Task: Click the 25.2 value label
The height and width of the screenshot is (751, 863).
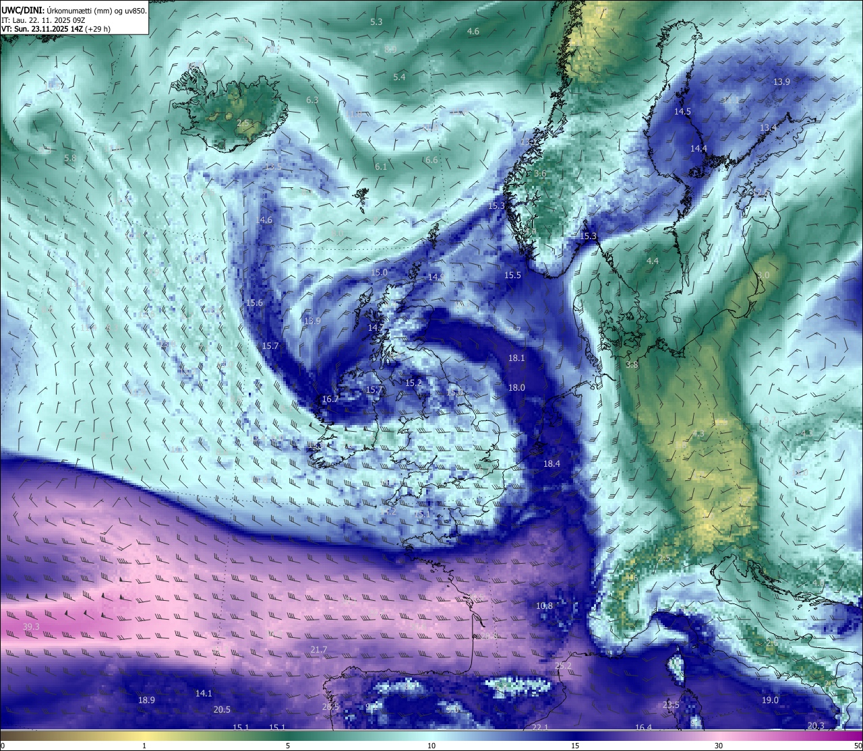Action: [x=563, y=665]
